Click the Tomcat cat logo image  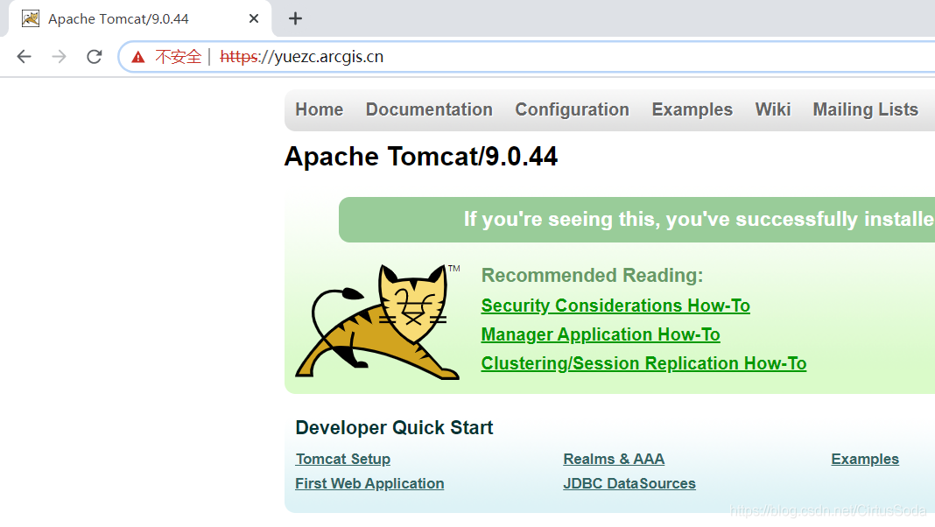coord(377,322)
